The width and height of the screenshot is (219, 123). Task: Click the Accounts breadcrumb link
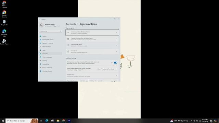[x=71, y=24]
